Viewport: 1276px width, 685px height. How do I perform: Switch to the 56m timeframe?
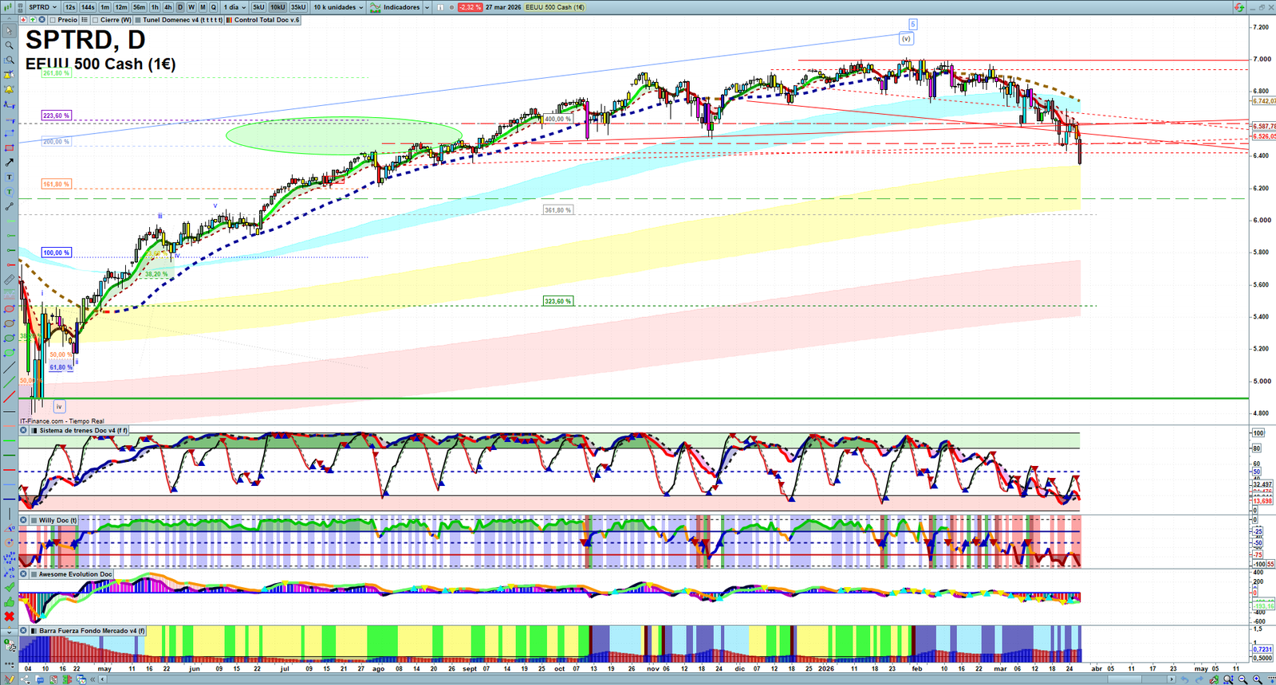click(139, 7)
